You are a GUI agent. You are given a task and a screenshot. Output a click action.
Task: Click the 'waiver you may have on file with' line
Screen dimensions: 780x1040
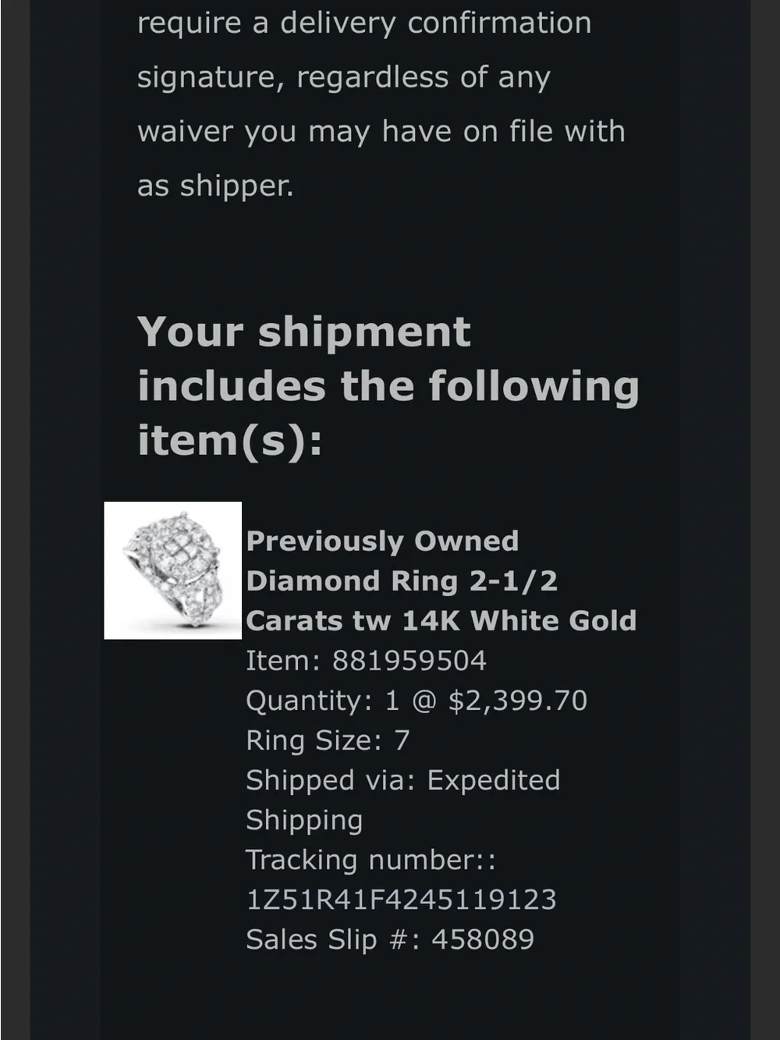point(381,132)
